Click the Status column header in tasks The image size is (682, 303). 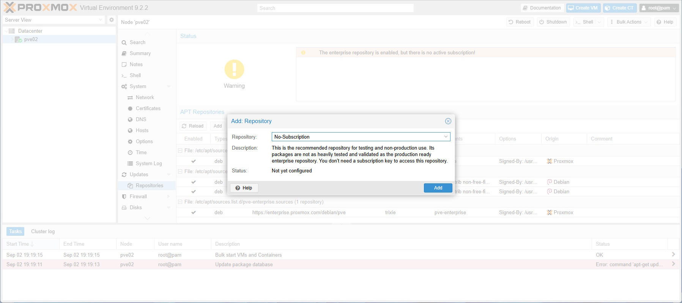click(x=630, y=244)
